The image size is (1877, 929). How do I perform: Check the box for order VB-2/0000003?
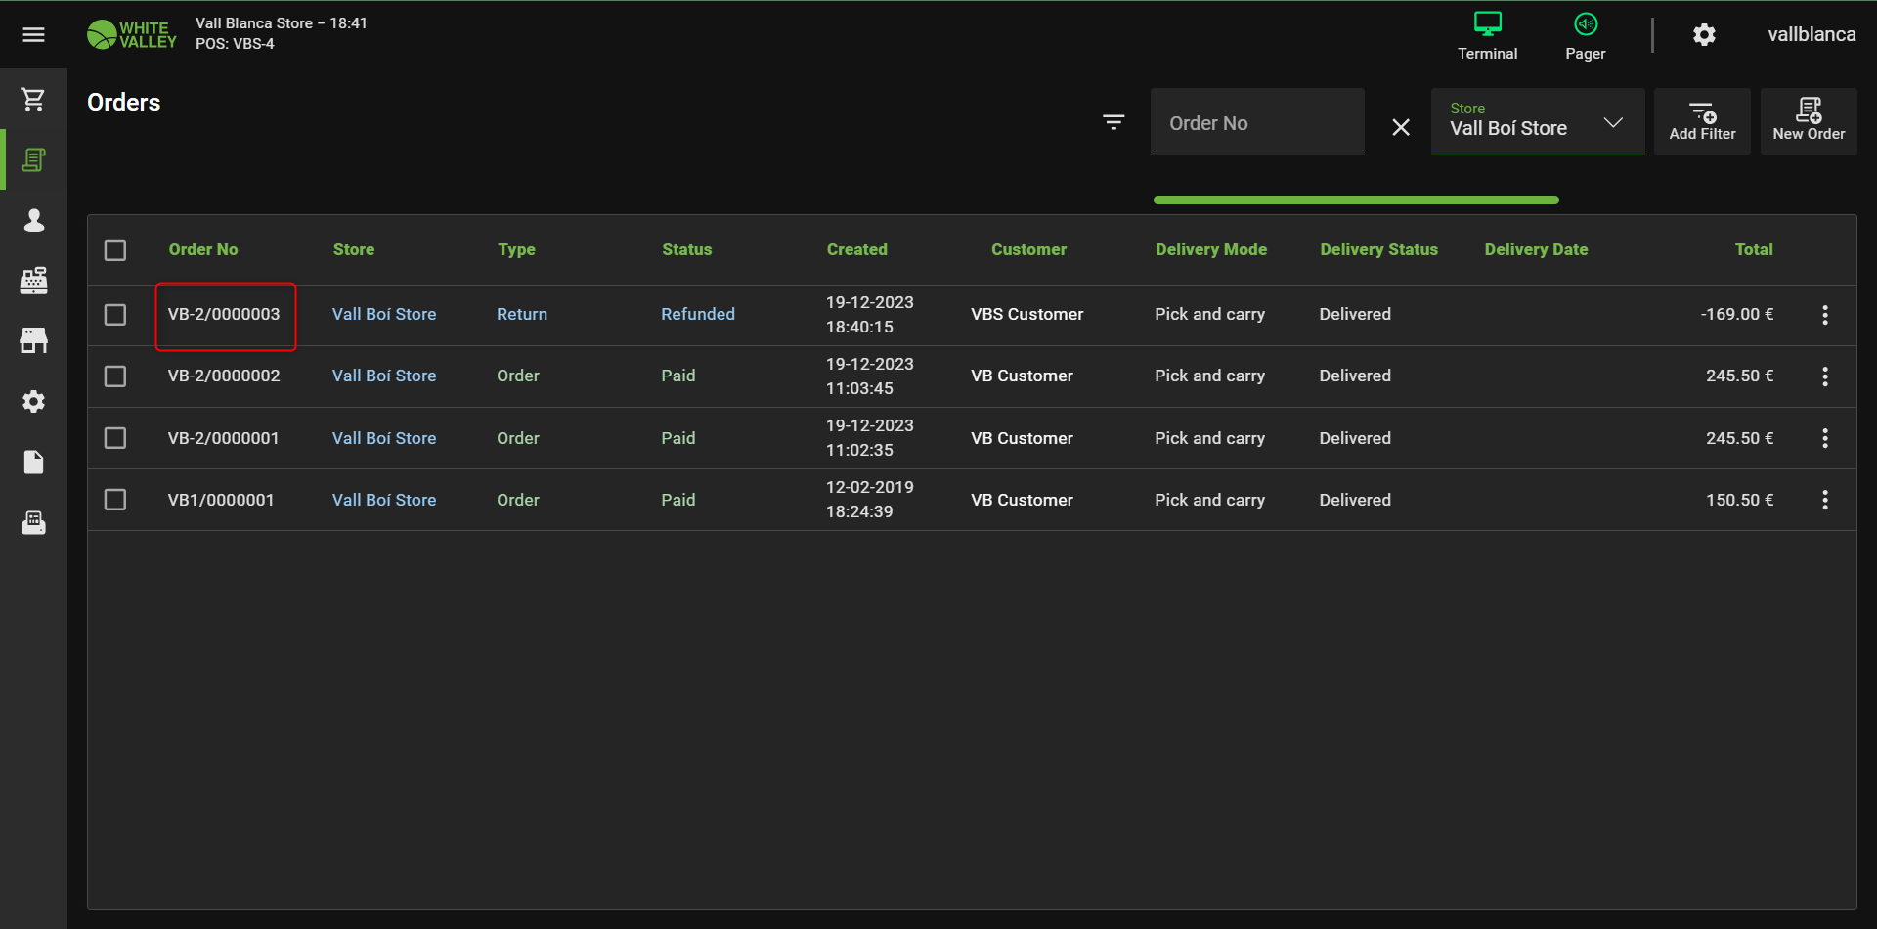[115, 315]
